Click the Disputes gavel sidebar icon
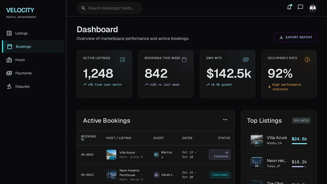This screenshot has height=184, width=327. point(9,86)
